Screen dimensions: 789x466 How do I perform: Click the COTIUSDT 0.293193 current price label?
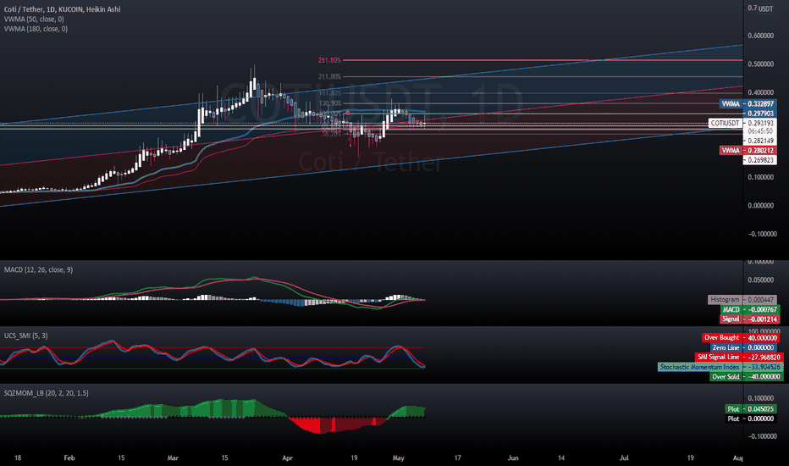742,123
